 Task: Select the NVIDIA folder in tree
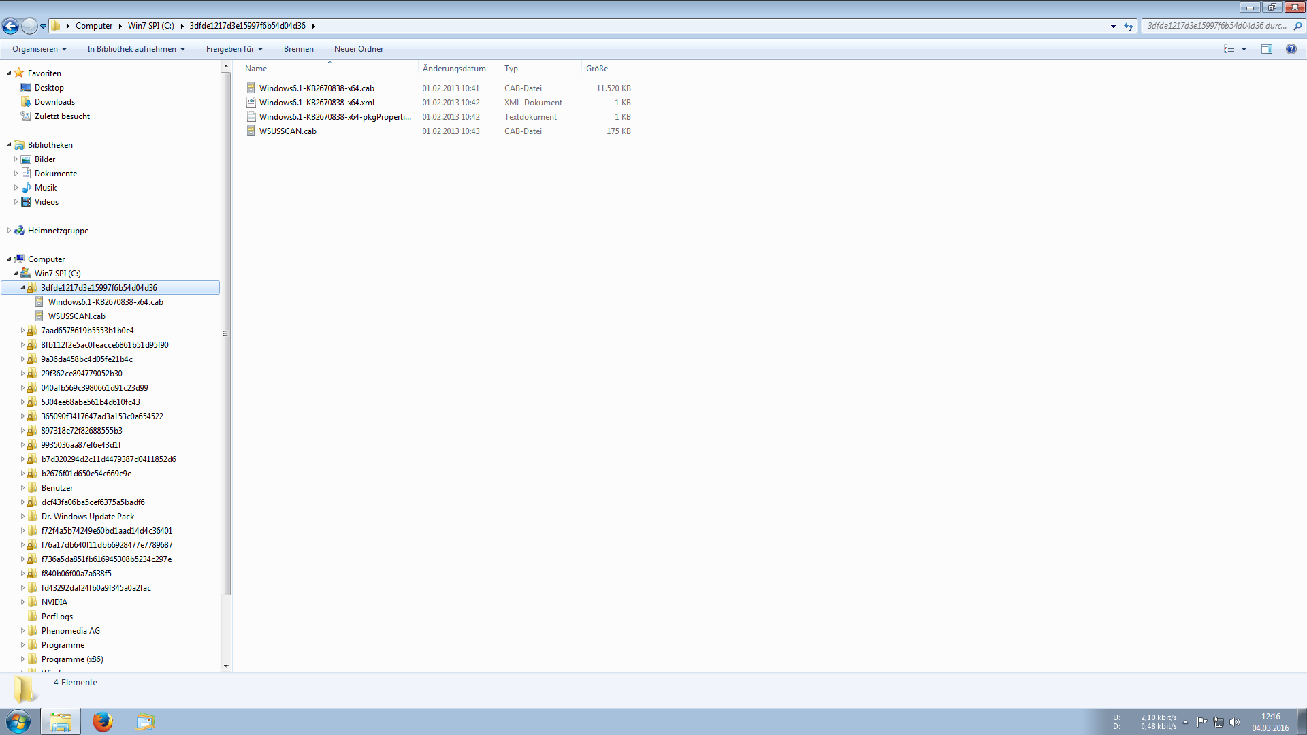click(x=54, y=602)
